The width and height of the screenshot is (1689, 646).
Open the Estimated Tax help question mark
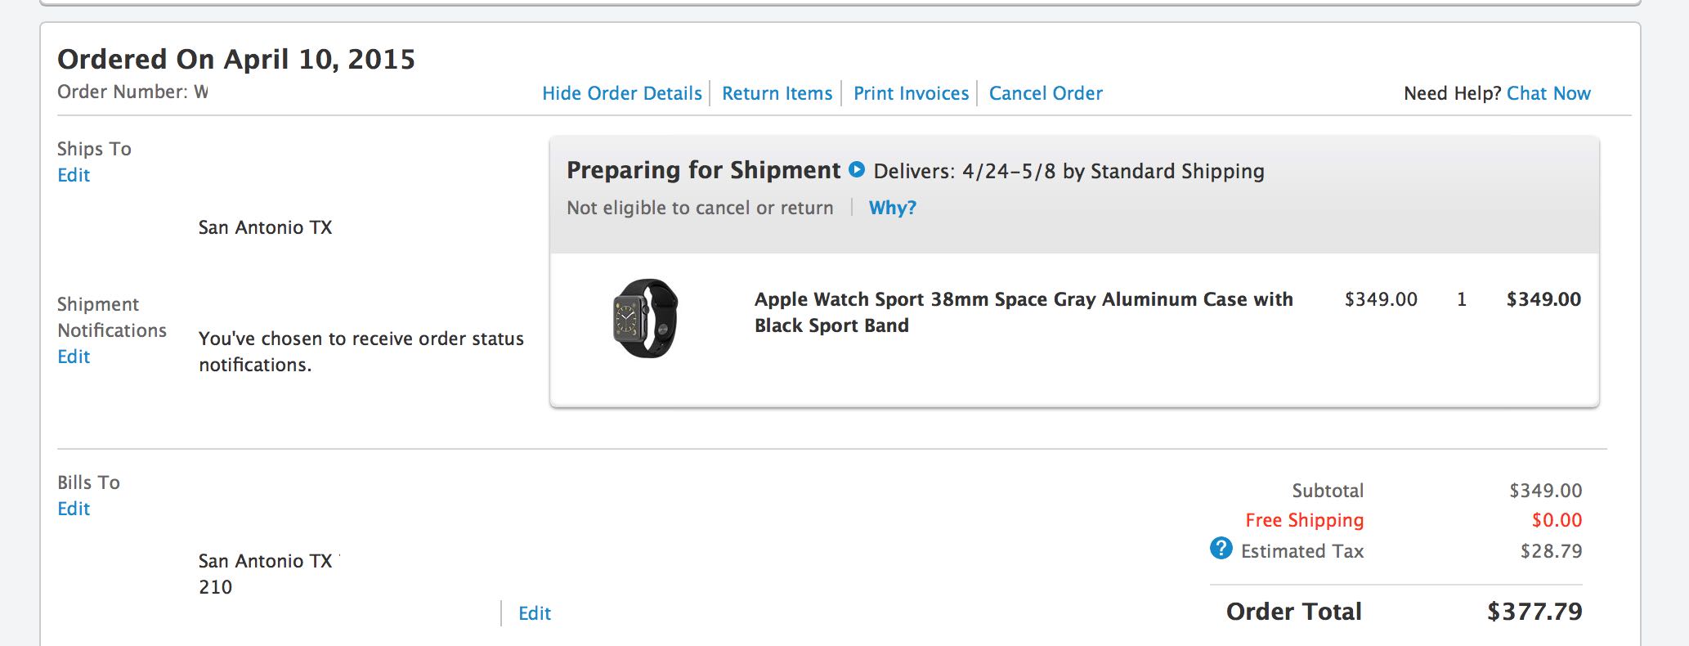click(1221, 548)
